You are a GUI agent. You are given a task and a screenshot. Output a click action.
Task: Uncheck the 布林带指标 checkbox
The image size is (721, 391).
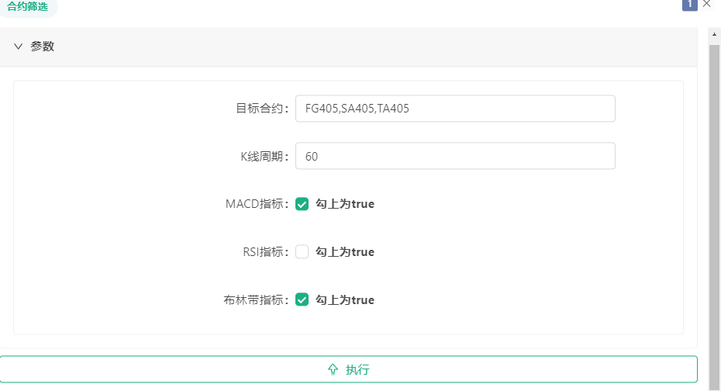coord(302,299)
